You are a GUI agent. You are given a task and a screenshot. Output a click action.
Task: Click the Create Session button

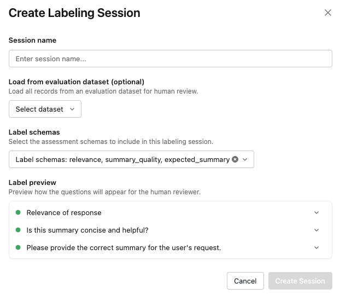300,281
